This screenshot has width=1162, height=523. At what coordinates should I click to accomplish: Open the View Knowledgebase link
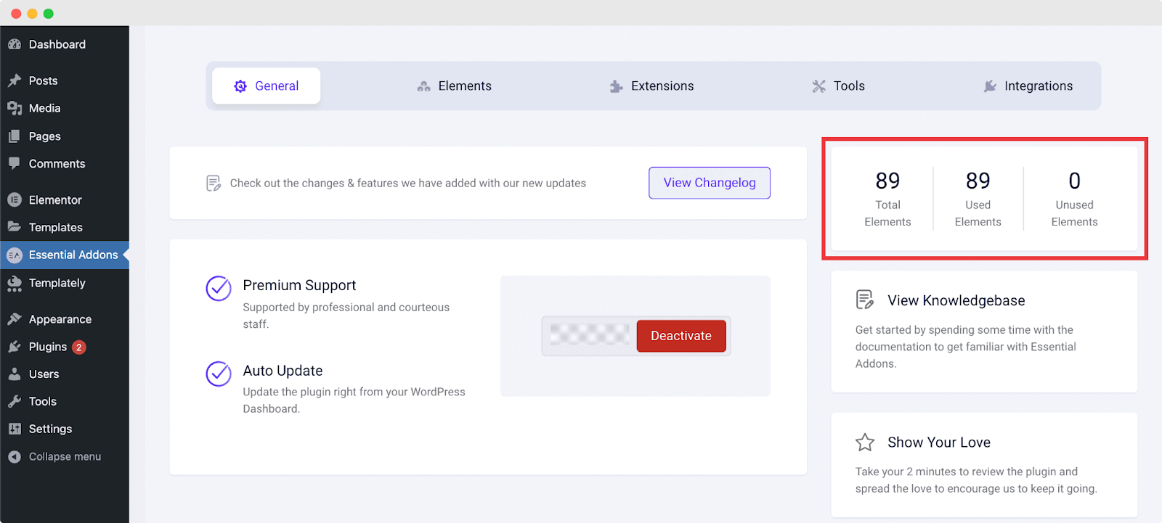(956, 300)
